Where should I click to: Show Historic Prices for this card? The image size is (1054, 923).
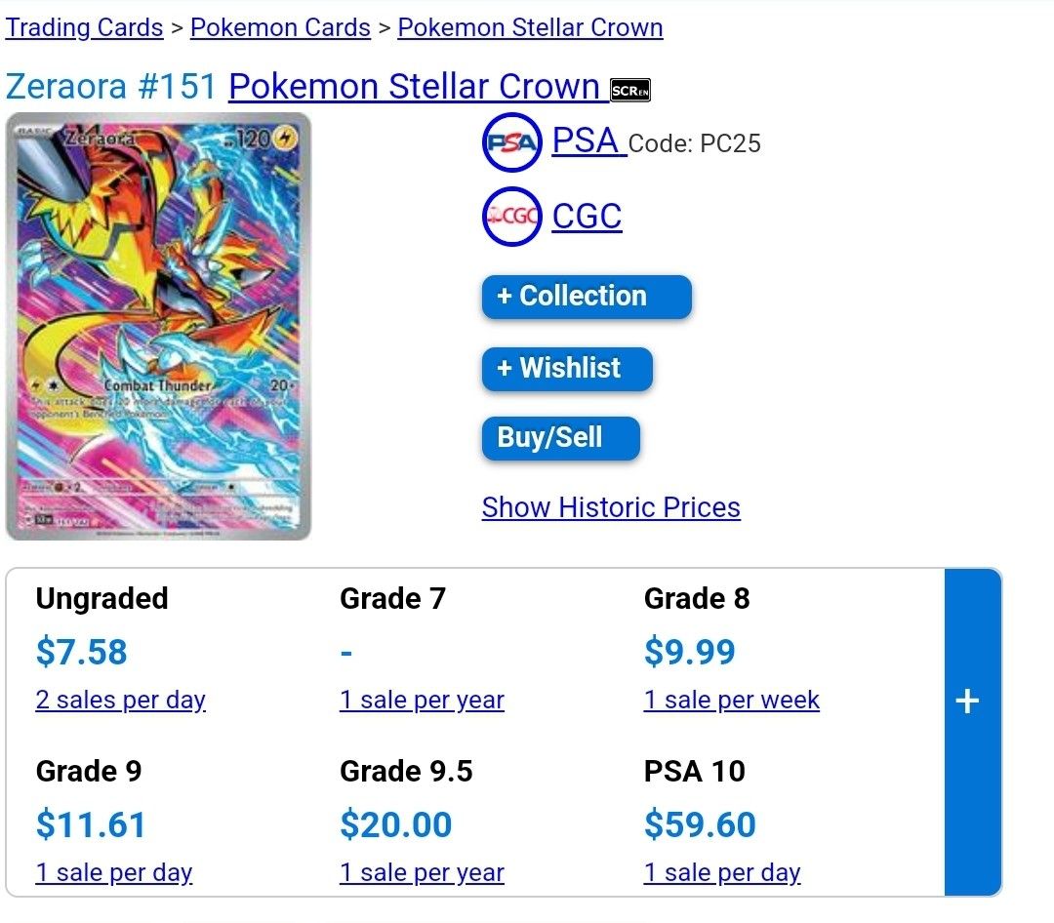point(611,506)
